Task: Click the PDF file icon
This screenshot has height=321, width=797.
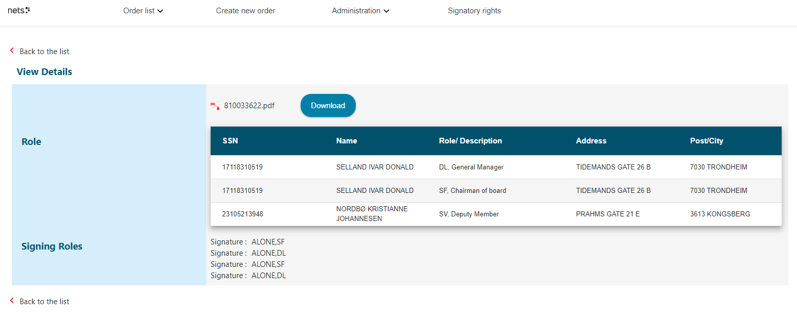Action: pos(215,106)
